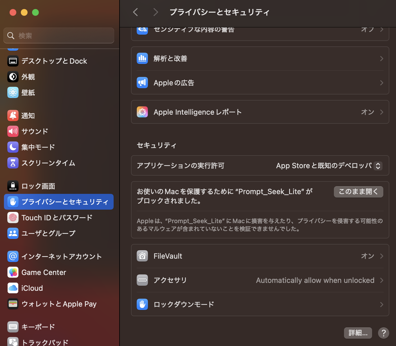396x346 pixels.
Task: Click the FileVault オン status
Action: click(x=368, y=256)
